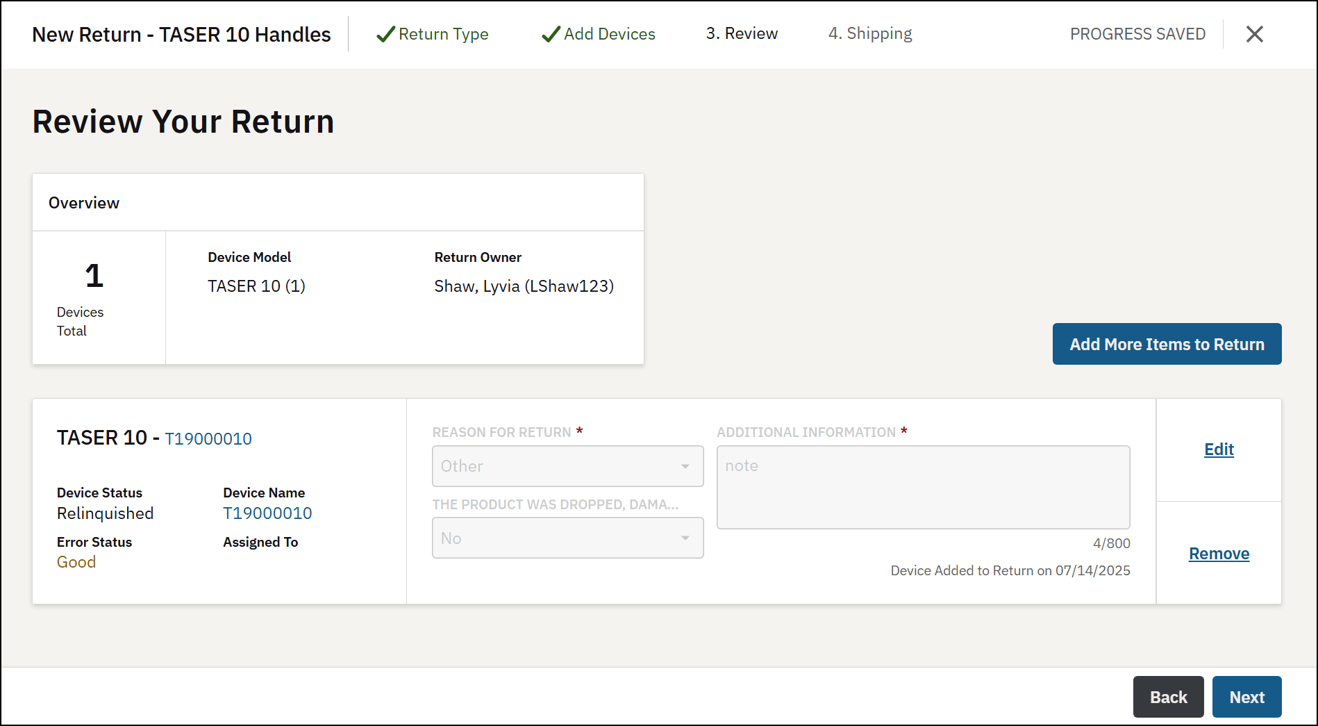Viewport: 1318px width, 726px height.
Task: Click Device Added to Return on 07/14/2025 text
Action: [x=1010, y=570]
